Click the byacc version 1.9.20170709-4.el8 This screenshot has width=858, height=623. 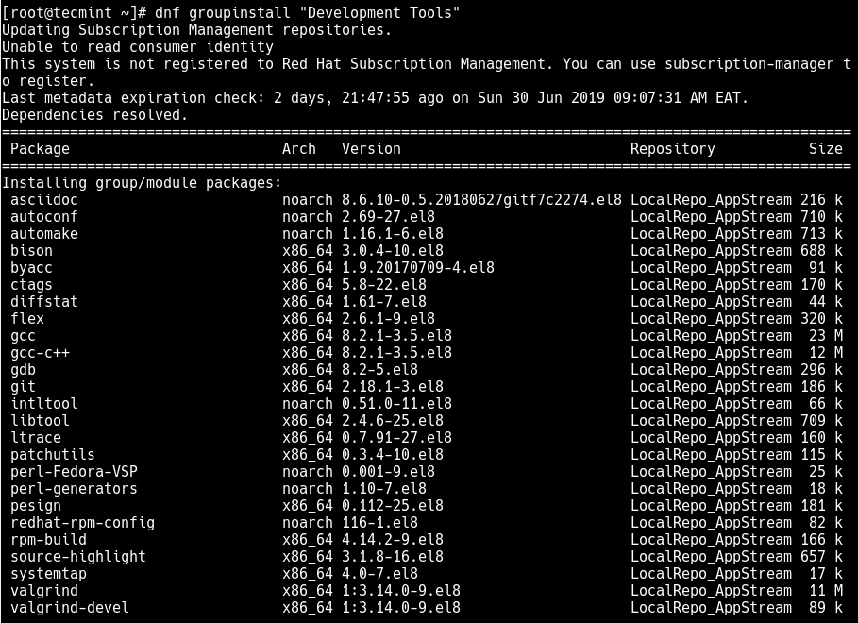pyautogui.click(x=418, y=268)
